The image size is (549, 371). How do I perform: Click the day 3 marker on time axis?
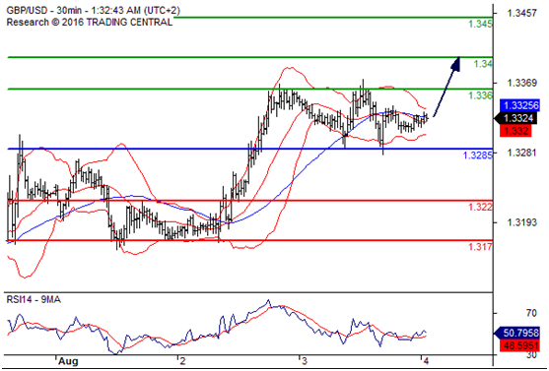(x=304, y=361)
